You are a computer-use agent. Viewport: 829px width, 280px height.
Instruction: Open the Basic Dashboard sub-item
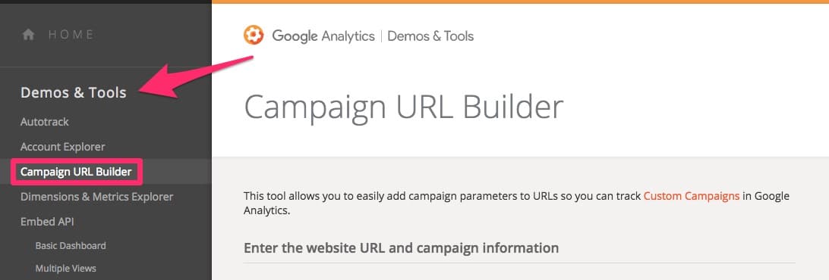(71, 246)
